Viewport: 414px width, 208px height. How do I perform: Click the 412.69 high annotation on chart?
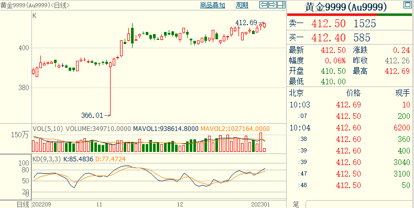point(246,23)
